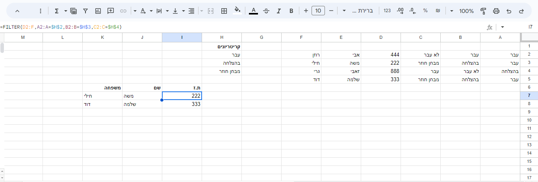Expand the text rotation dropdown arrow
The width and height of the screenshot is (538, 182).
(x=135, y=11)
